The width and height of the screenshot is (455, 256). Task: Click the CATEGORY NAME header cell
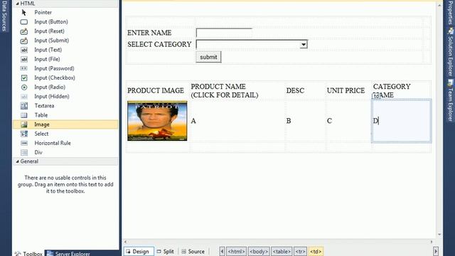(x=402, y=90)
